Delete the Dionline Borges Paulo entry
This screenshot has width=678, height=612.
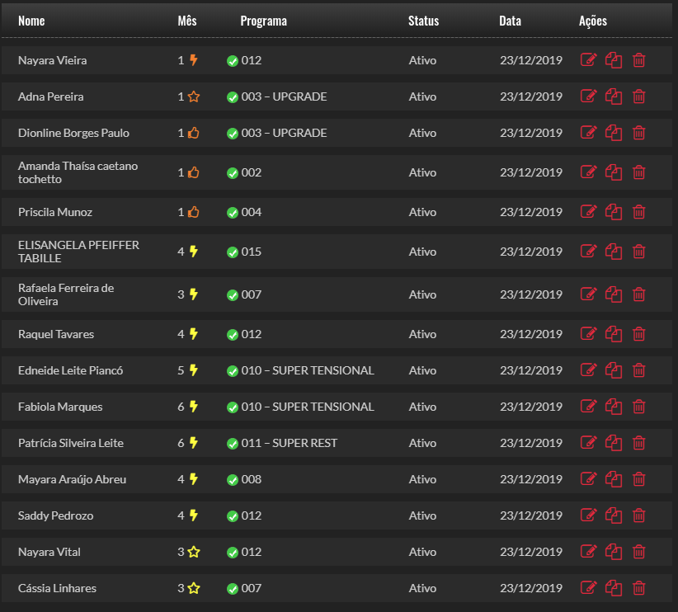[638, 133]
